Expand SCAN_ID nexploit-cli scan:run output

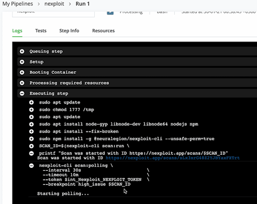click(32, 146)
